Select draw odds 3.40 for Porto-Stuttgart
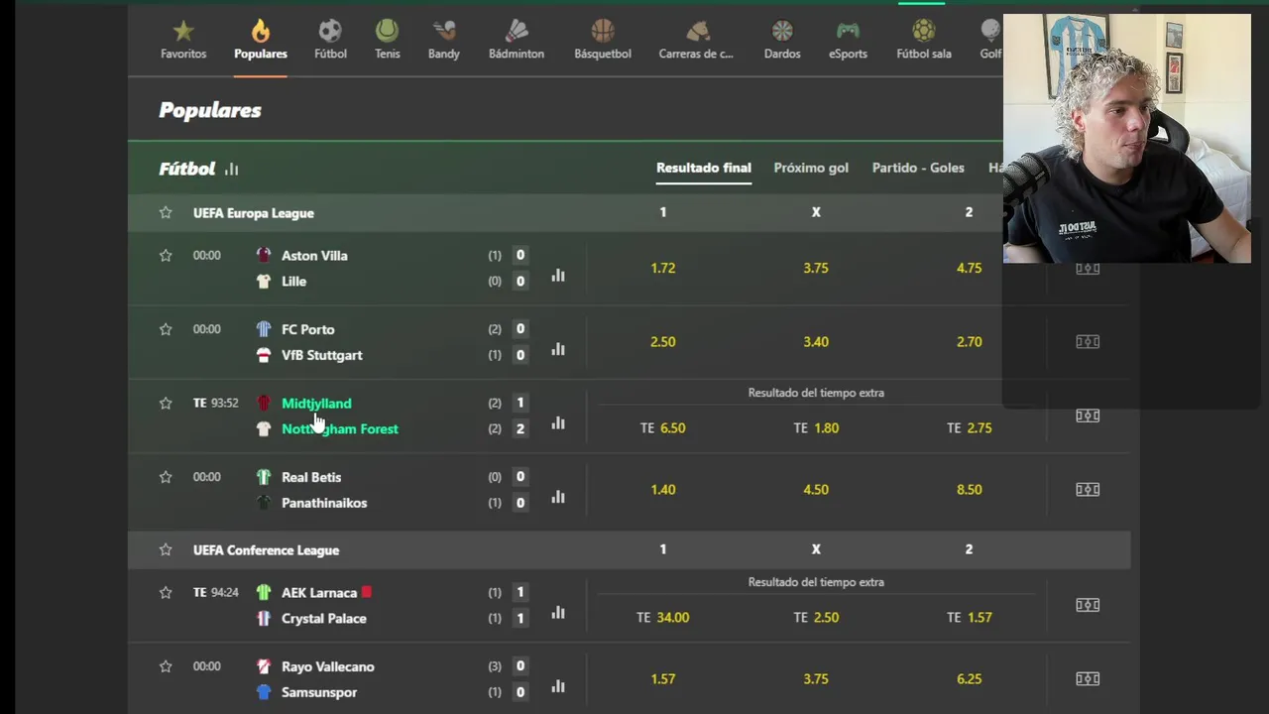This screenshot has width=1269, height=714. [x=816, y=342]
